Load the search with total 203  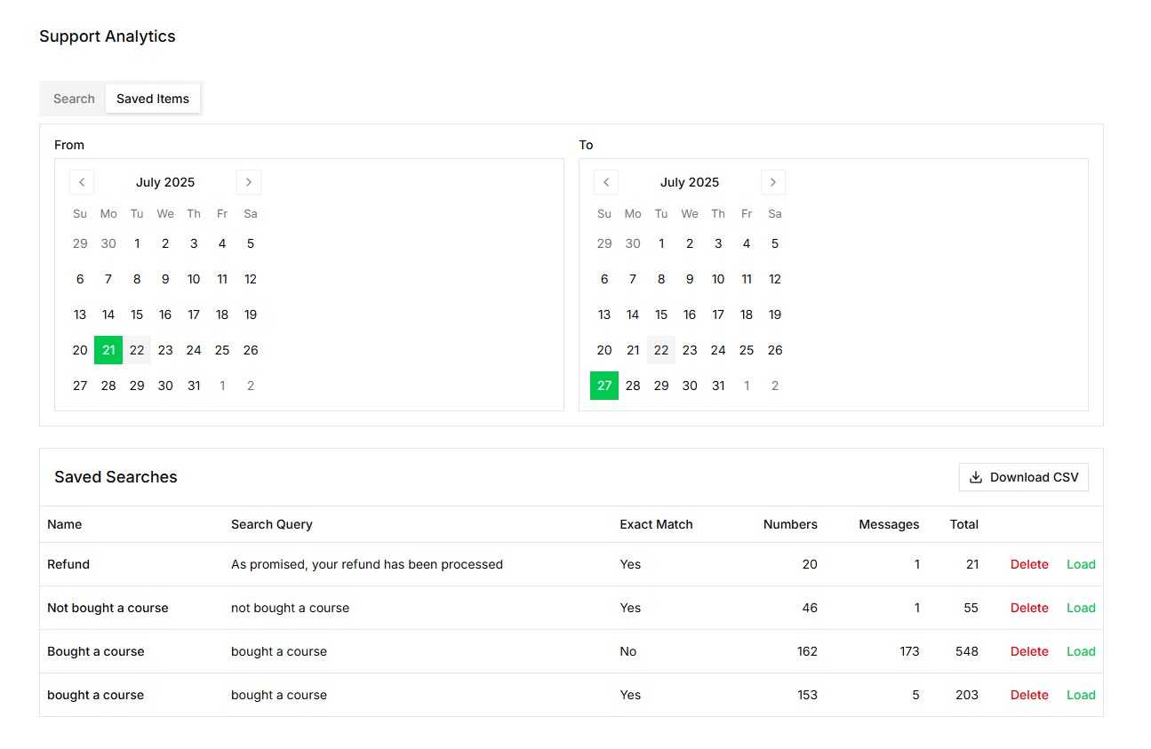(1081, 695)
